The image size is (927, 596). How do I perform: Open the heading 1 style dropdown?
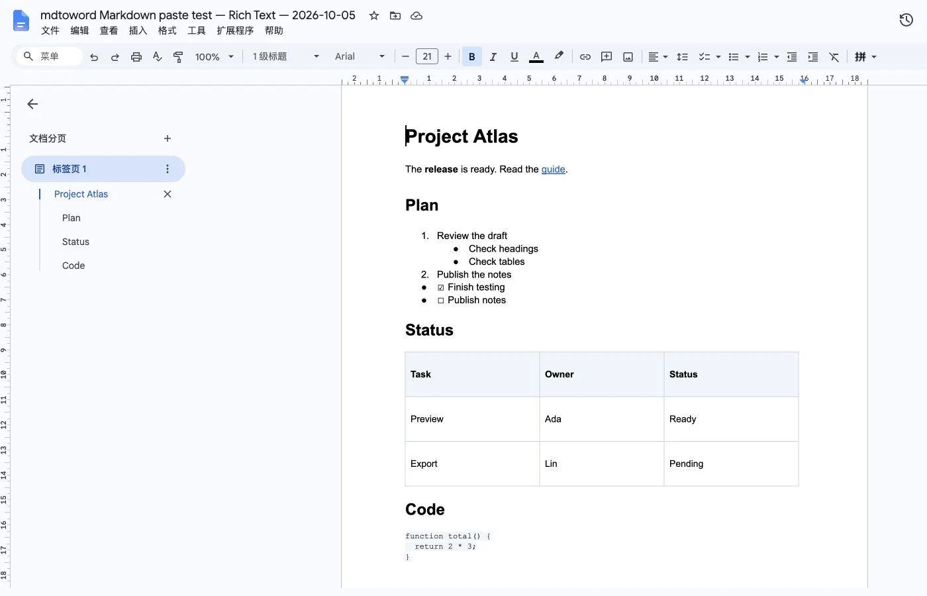point(285,57)
